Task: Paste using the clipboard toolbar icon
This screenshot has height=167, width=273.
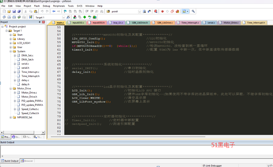Action: [x=36, y=12]
